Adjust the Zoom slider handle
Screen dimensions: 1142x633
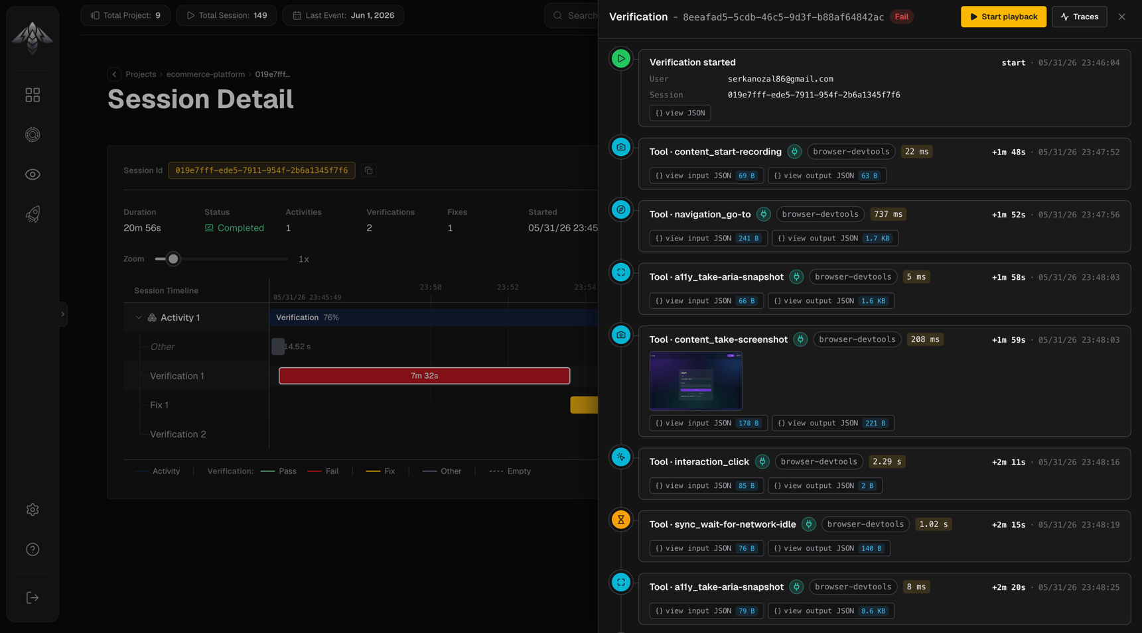tap(173, 259)
